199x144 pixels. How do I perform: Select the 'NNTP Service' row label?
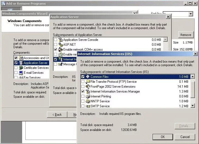coord(100,101)
